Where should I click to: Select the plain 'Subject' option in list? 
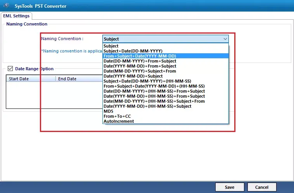point(166,46)
